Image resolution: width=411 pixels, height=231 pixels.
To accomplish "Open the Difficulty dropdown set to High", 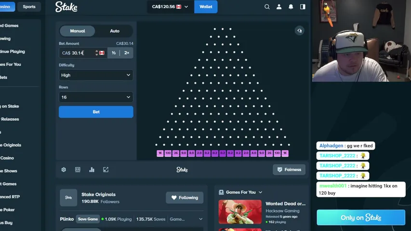I will (x=96, y=75).
